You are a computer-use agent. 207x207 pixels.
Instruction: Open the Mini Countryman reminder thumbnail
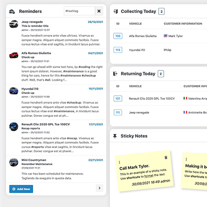click(14, 162)
